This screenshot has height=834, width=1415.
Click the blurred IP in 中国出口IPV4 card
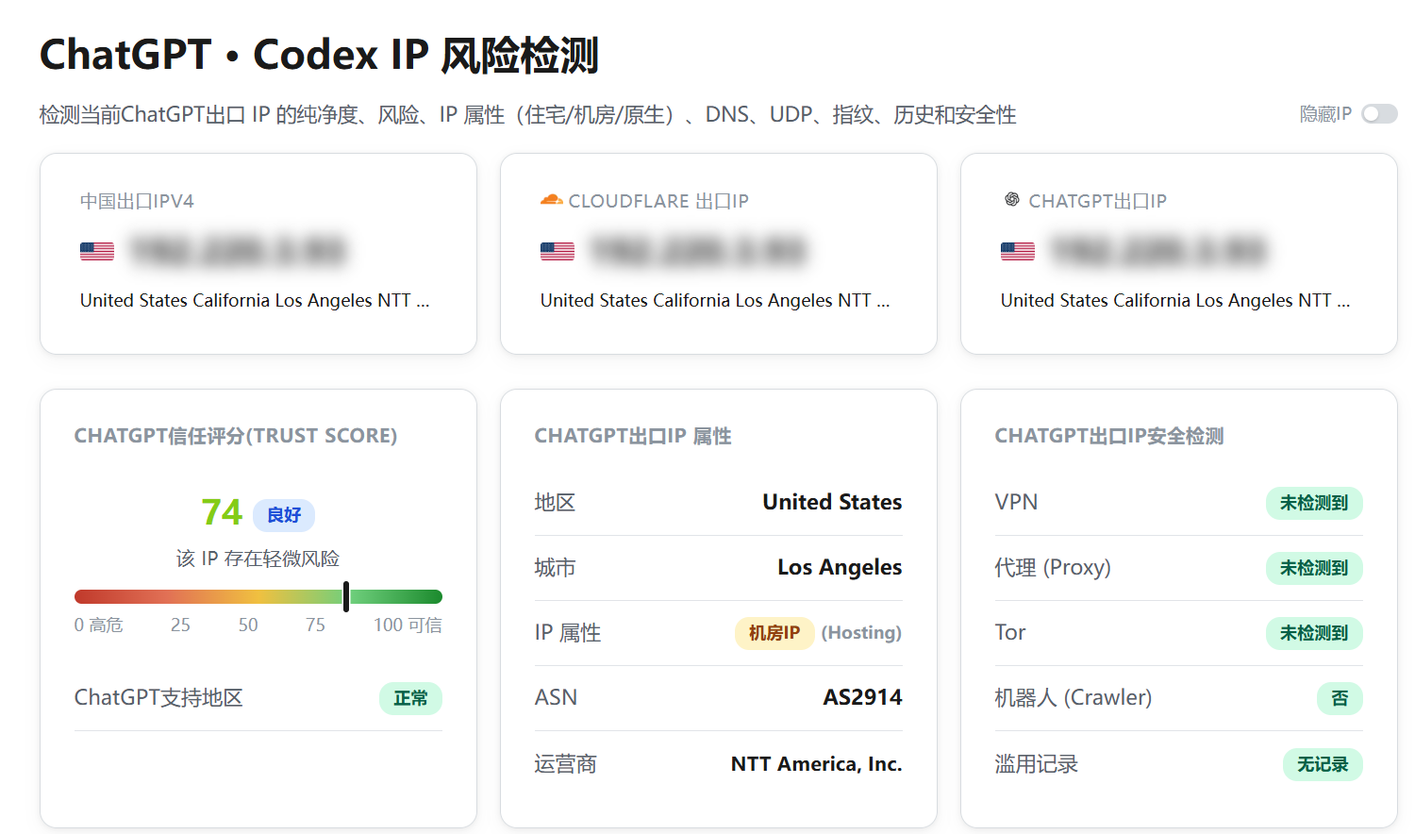238,251
